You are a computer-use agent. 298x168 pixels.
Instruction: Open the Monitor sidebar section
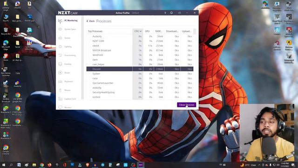click(x=65, y=108)
